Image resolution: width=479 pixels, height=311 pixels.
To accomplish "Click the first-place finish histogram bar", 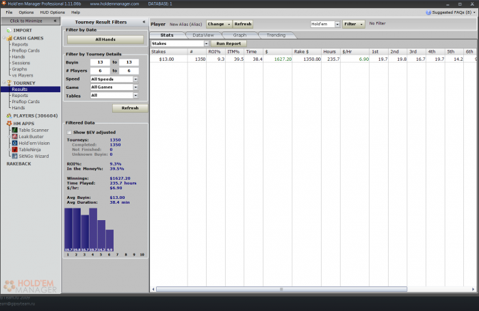I will coord(68,230).
